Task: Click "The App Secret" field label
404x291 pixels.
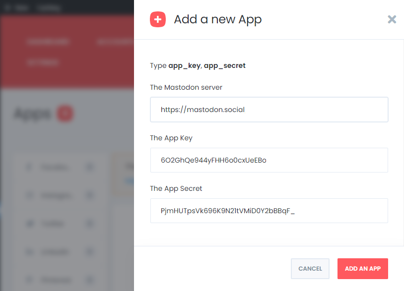Action: pos(176,188)
